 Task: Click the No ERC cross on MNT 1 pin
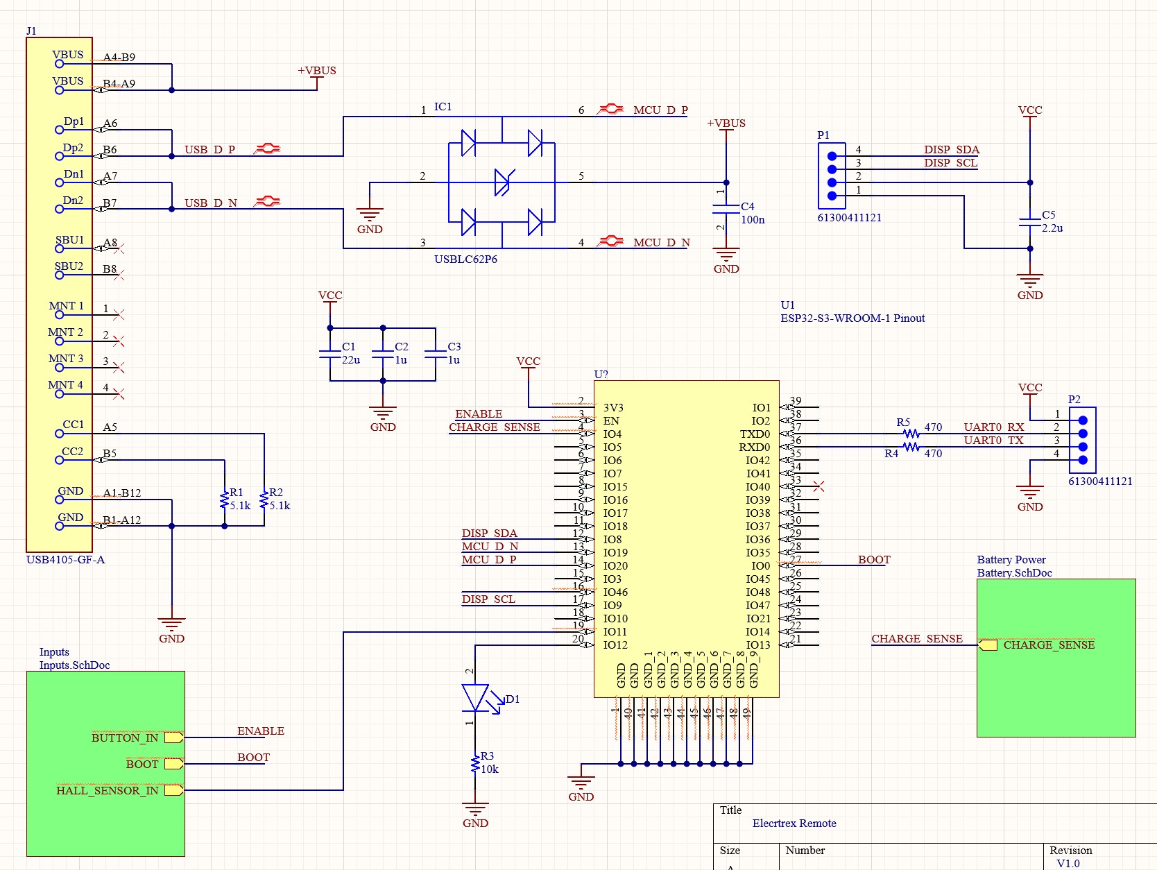[119, 314]
